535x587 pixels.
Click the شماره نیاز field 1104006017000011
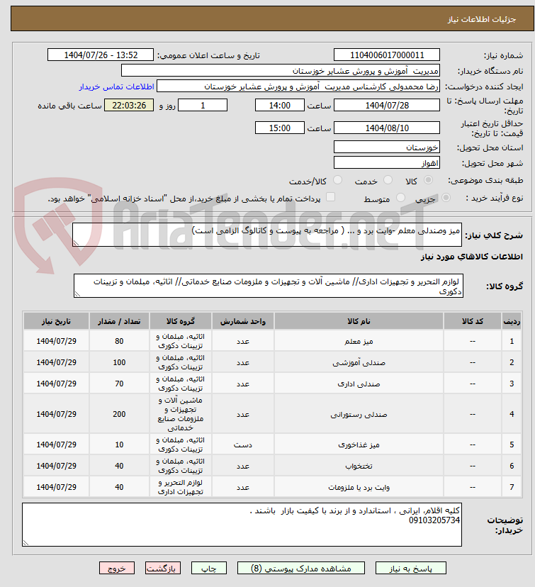tap(387, 55)
